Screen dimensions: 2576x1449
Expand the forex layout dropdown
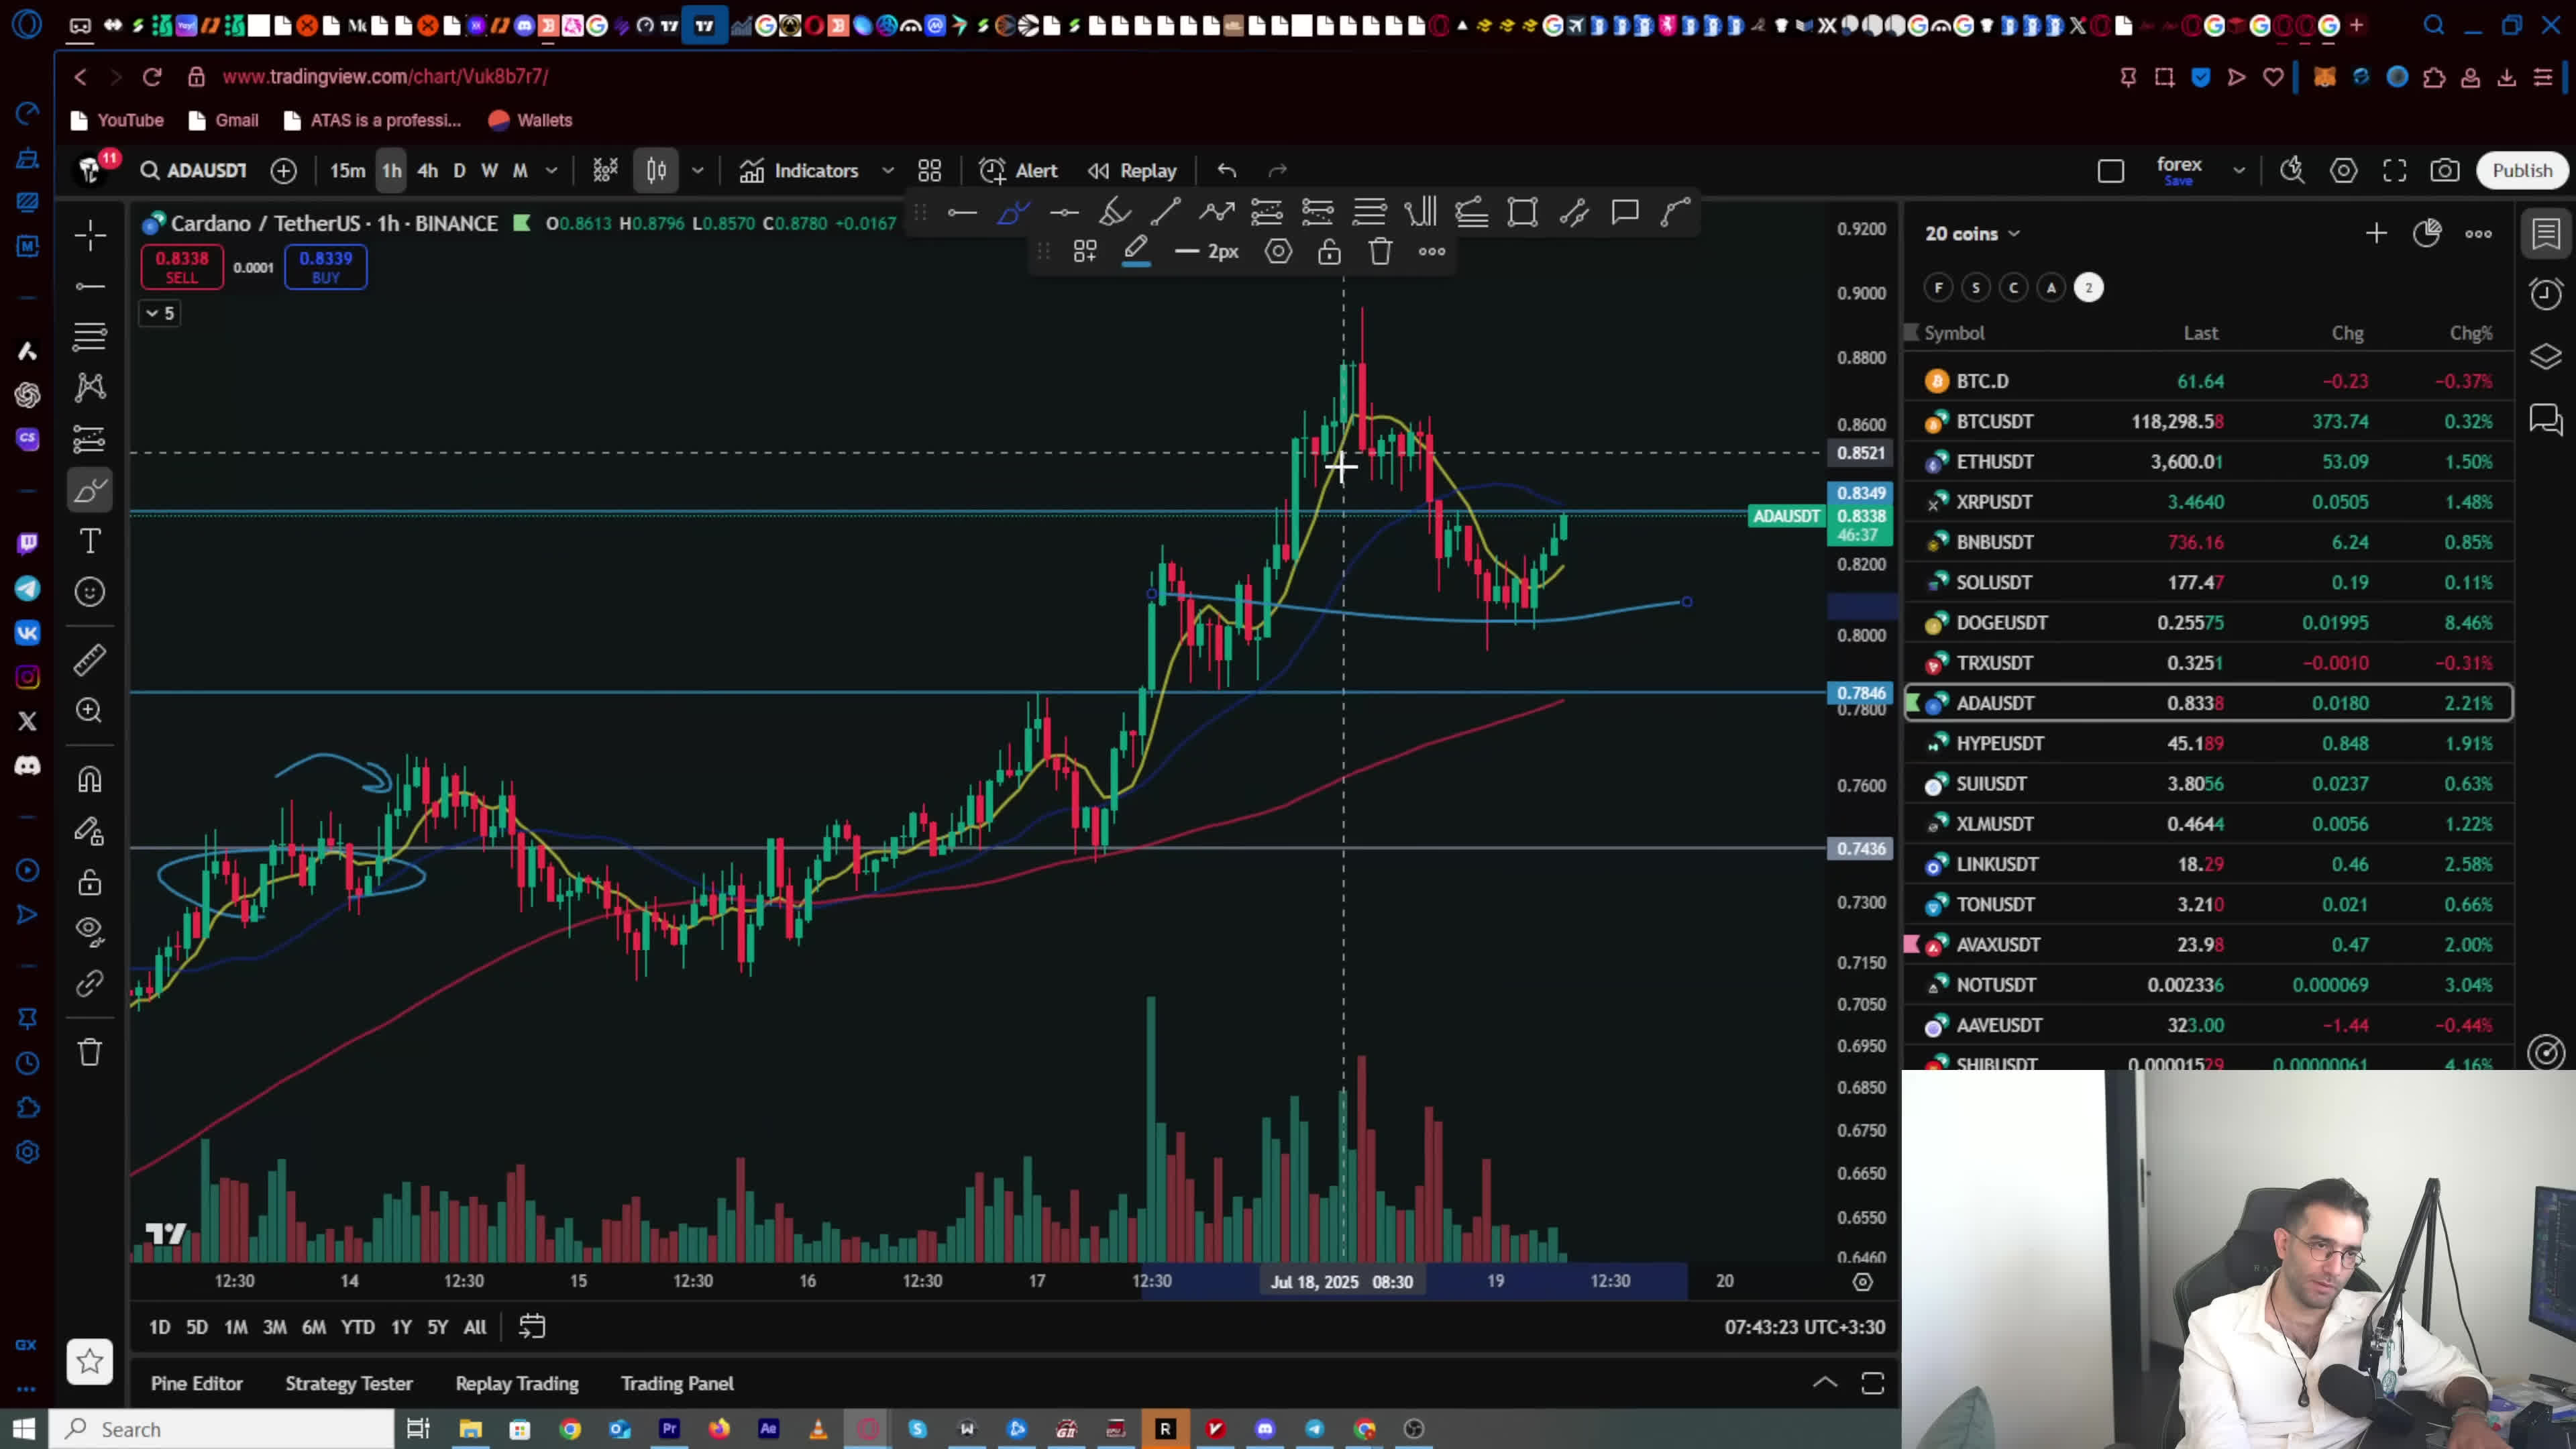2239,171
